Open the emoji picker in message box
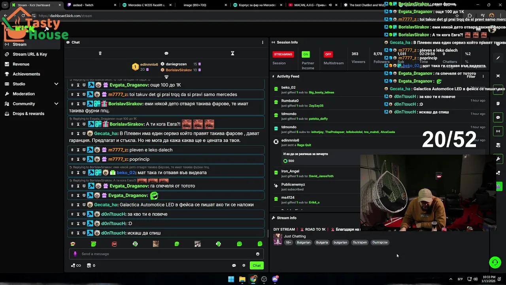Viewport: 506px width, 285px height. click(x=258, y=254)
